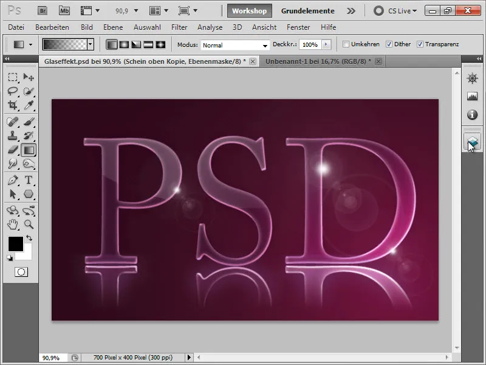Image resolution: width=486 pixels, height=365 pixels.
Task: Select the Rectangular Marquee tool
Action: (13, 77)
